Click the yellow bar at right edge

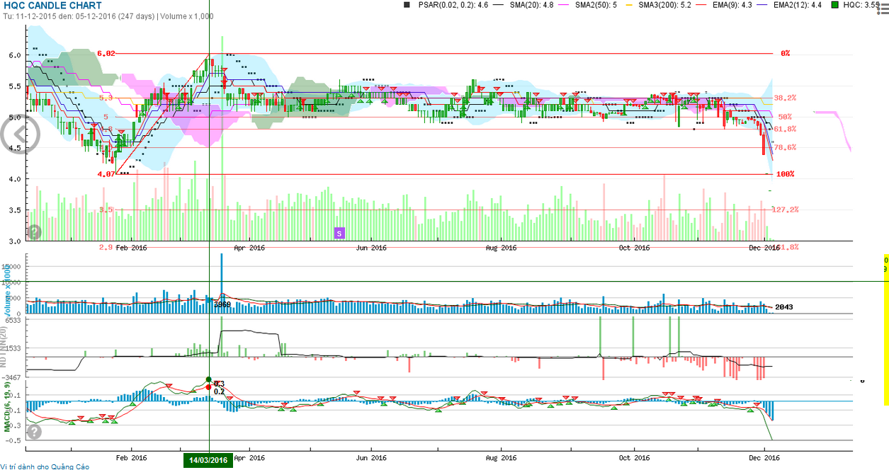coord(885,331)
